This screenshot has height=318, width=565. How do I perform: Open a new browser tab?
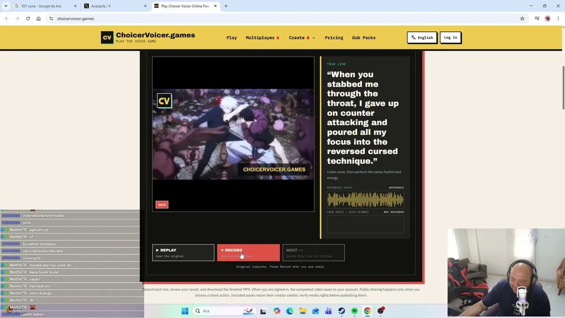point(226,6)
